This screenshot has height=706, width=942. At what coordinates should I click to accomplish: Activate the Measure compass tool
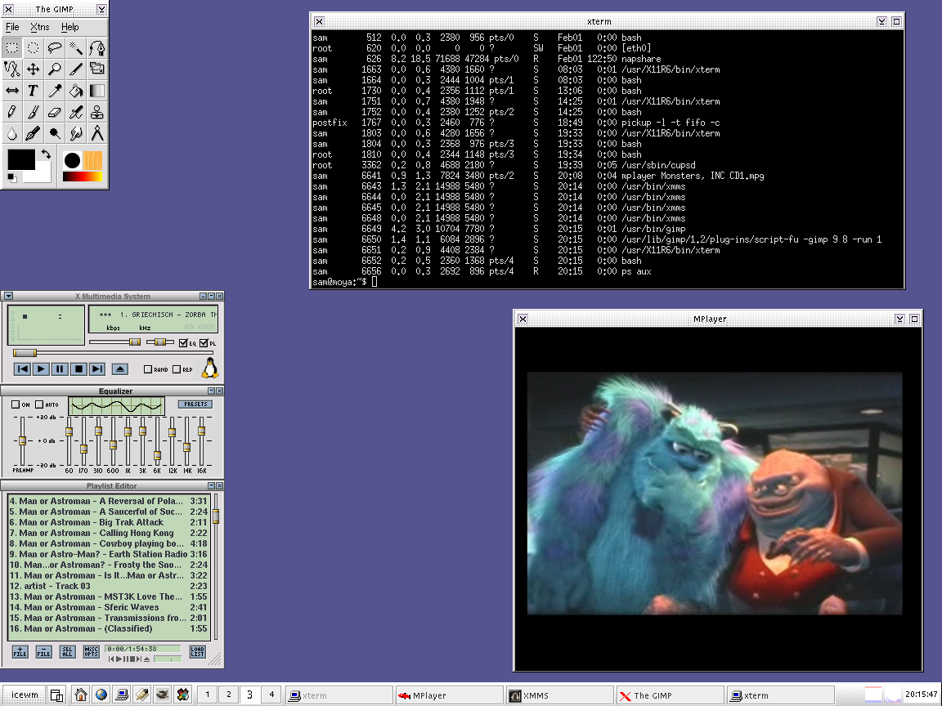pyautogui.click(x=97, y=133)
